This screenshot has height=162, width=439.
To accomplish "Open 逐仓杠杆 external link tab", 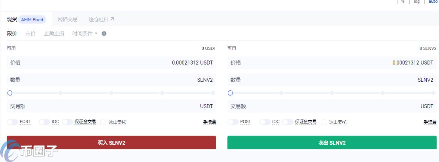I will pyautogui.click(x=101, y=19).
